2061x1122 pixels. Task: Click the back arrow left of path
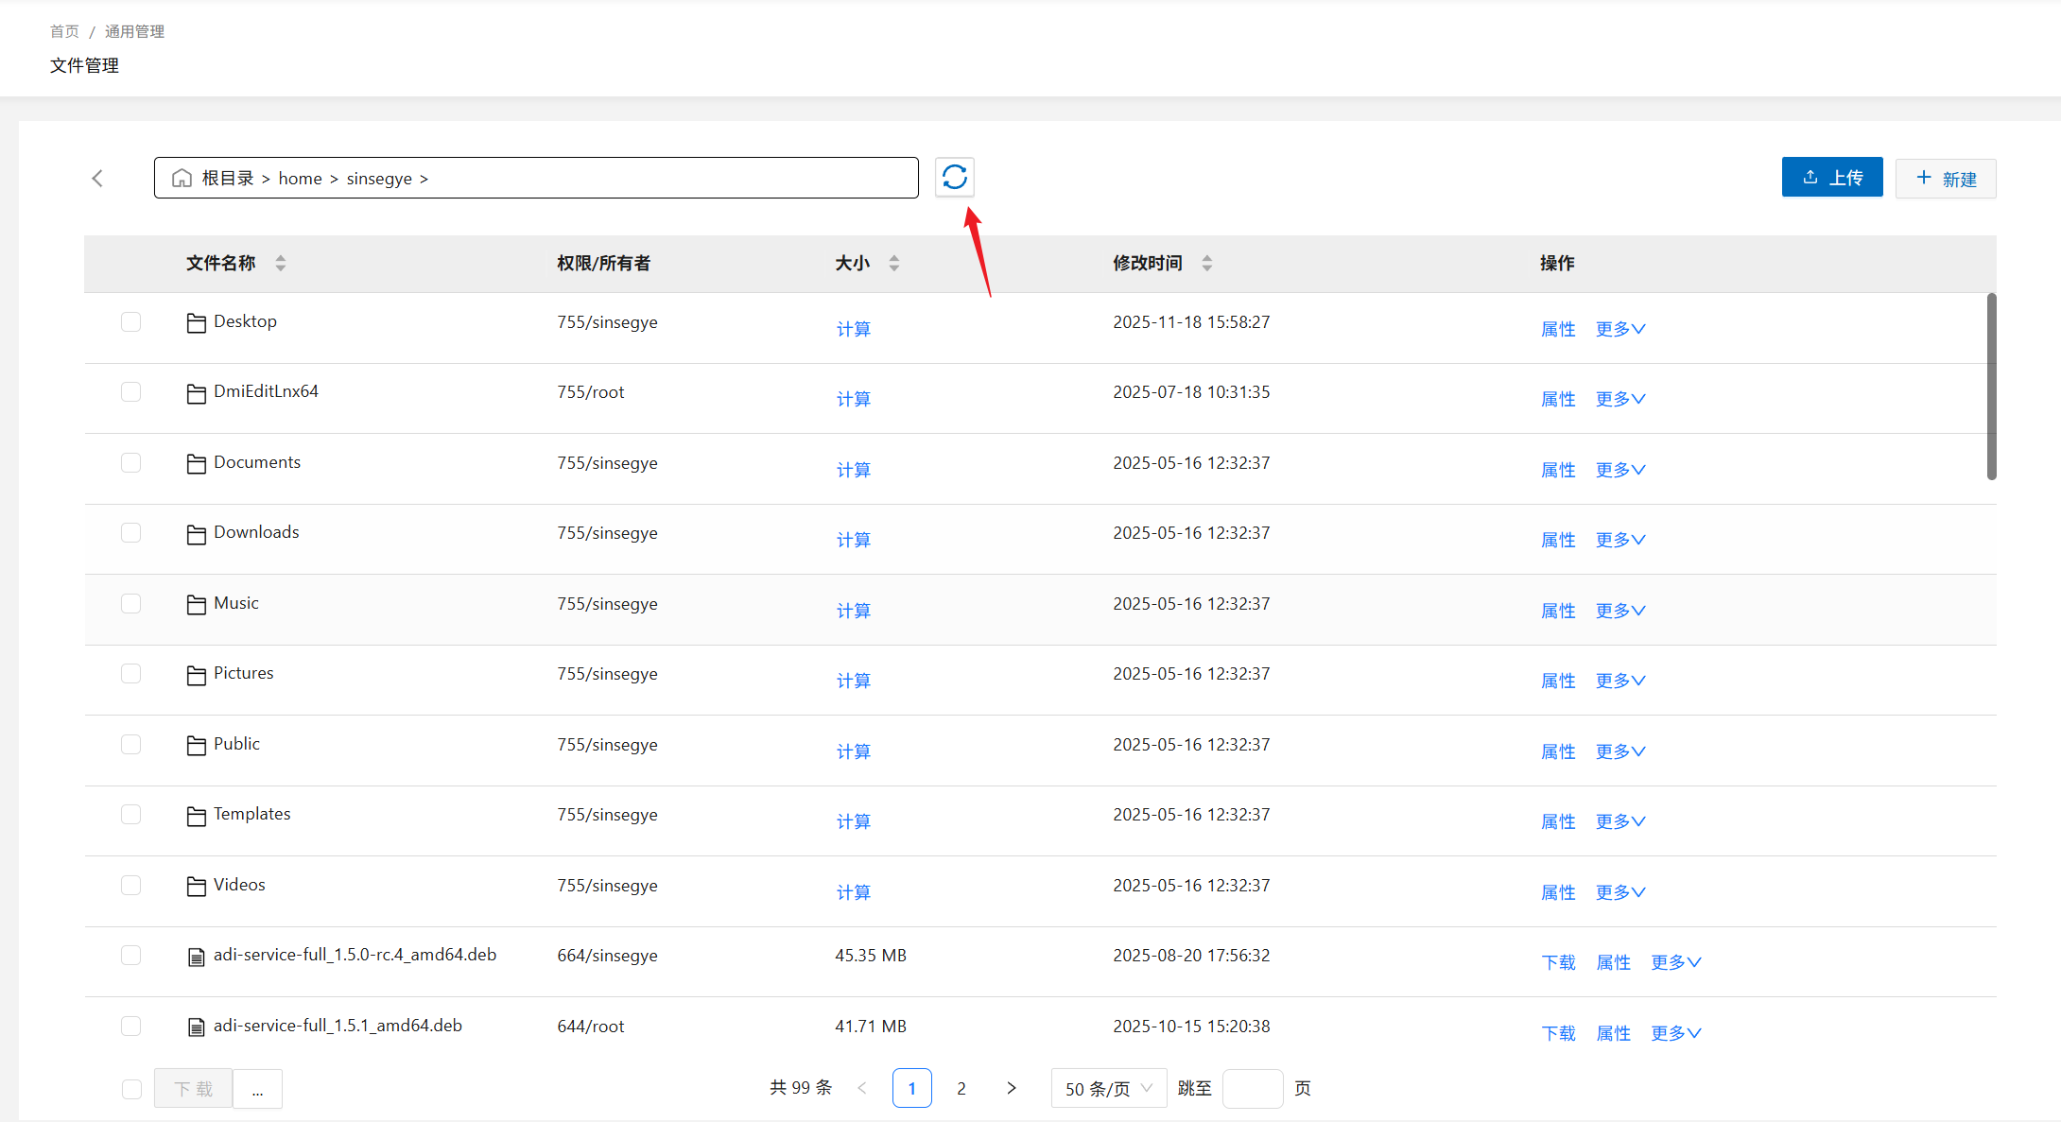pos(97,179)
